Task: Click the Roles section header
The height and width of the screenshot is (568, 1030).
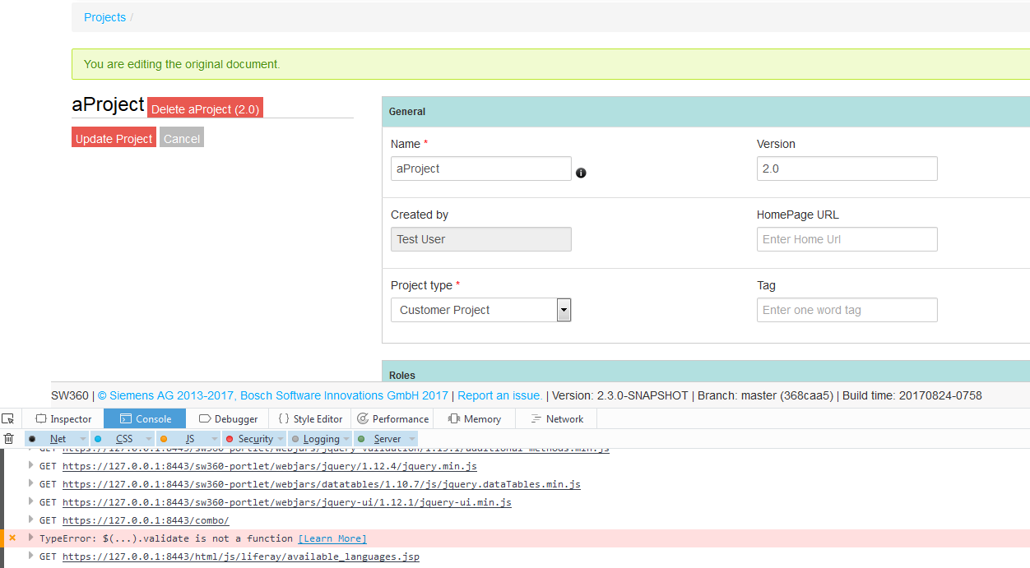Action: [x=706, y=372]
